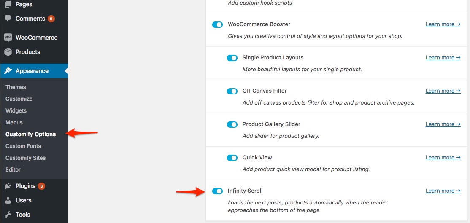Click the WooCommerce Woo icon
Screen dimensions: 470x223
8,38
